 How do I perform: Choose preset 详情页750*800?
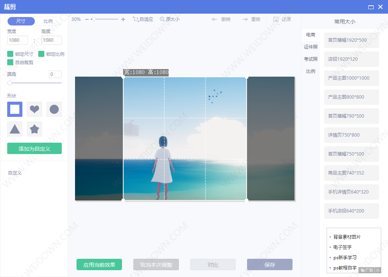[x=351, y=135]
